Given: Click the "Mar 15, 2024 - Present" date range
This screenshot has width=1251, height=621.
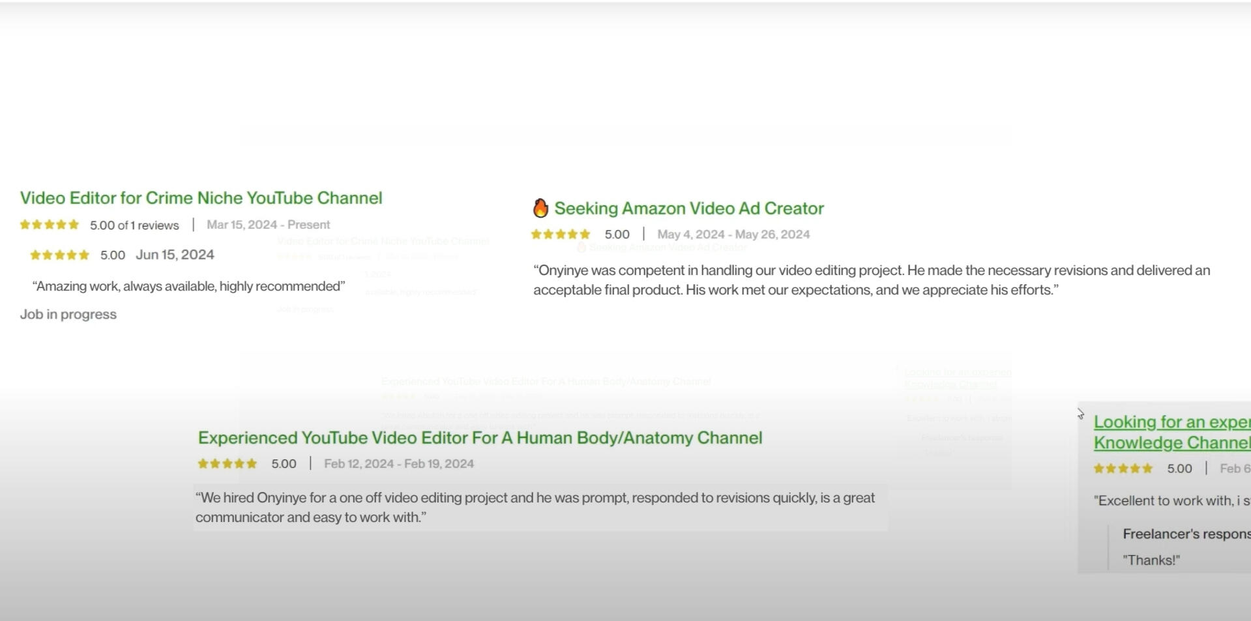Looking at the screenshot, I should click(x=268, y=225).
